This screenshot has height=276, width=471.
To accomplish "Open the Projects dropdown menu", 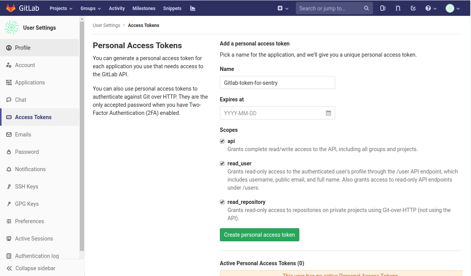I will (x=61, y=8).
